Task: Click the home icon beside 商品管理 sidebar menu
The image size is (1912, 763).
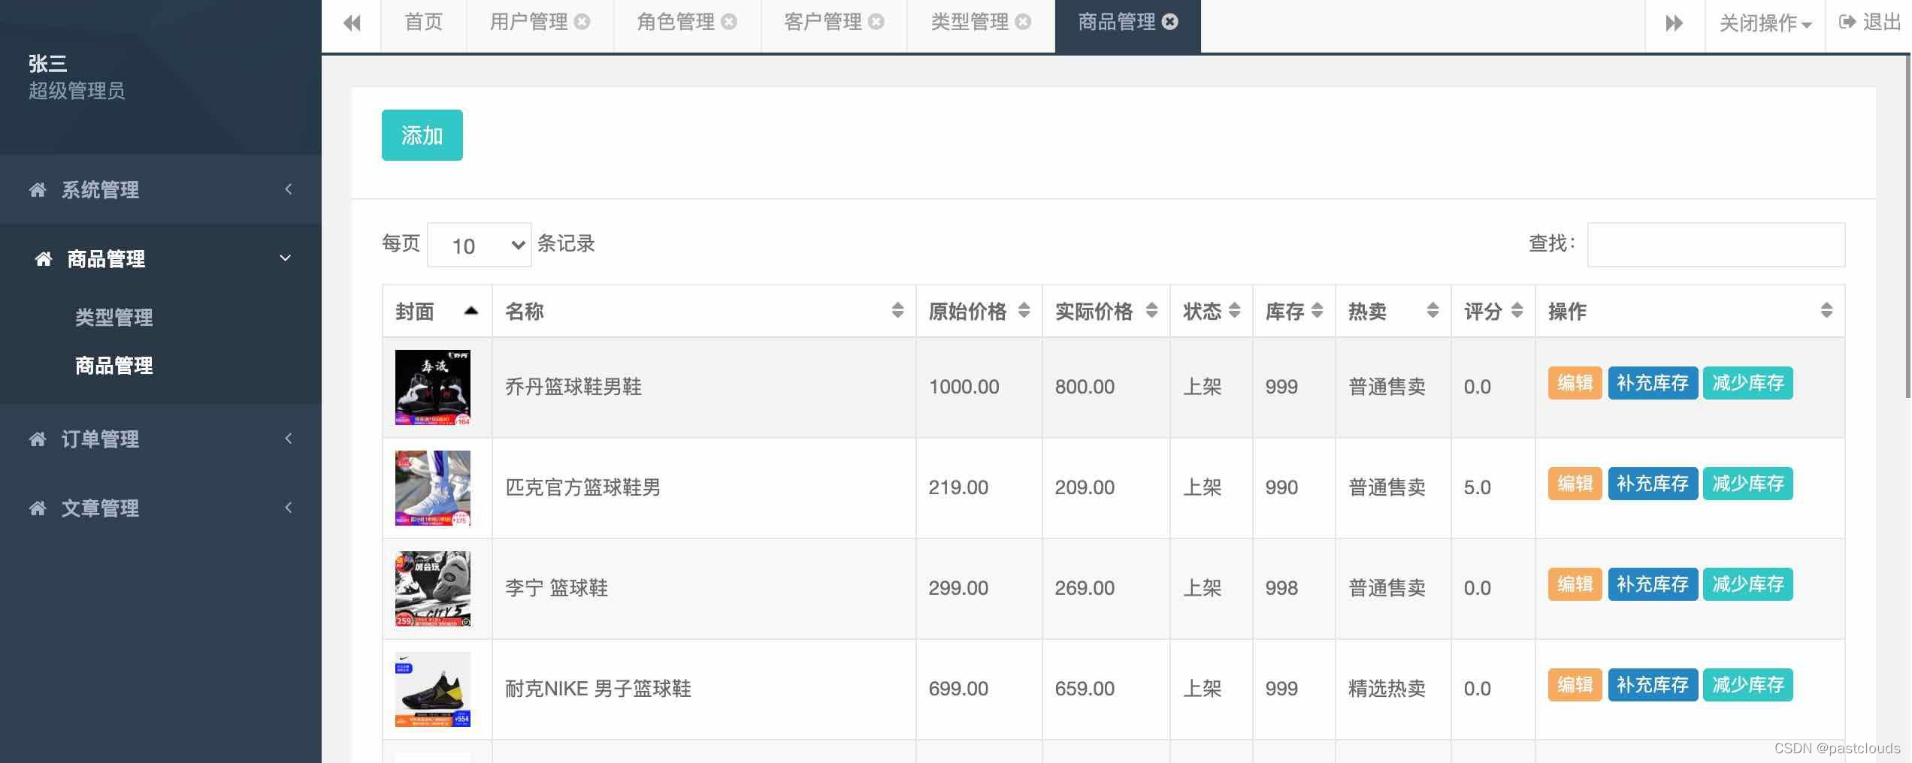Action: 44,259
